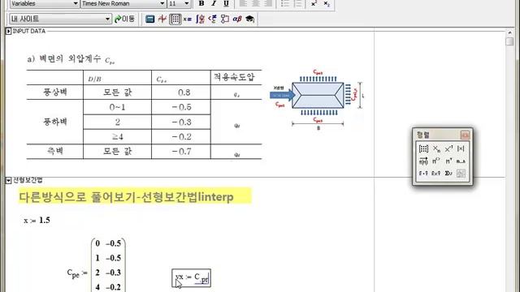
Task: Insert determinant |x| operator
Action: 461,149
